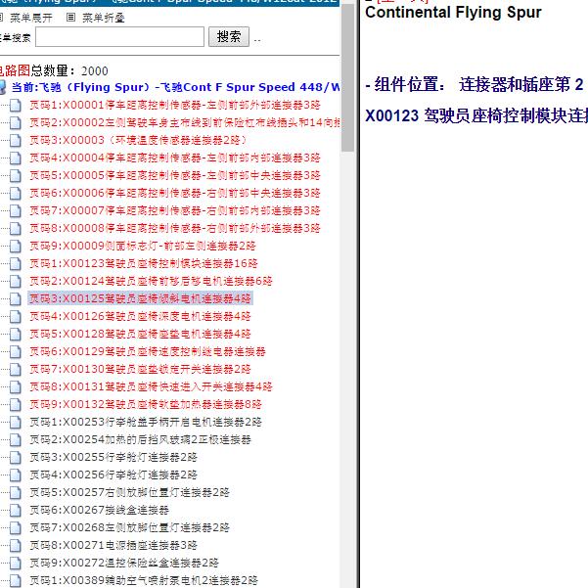Click the page icon beside X00001 row

(16, 106)
